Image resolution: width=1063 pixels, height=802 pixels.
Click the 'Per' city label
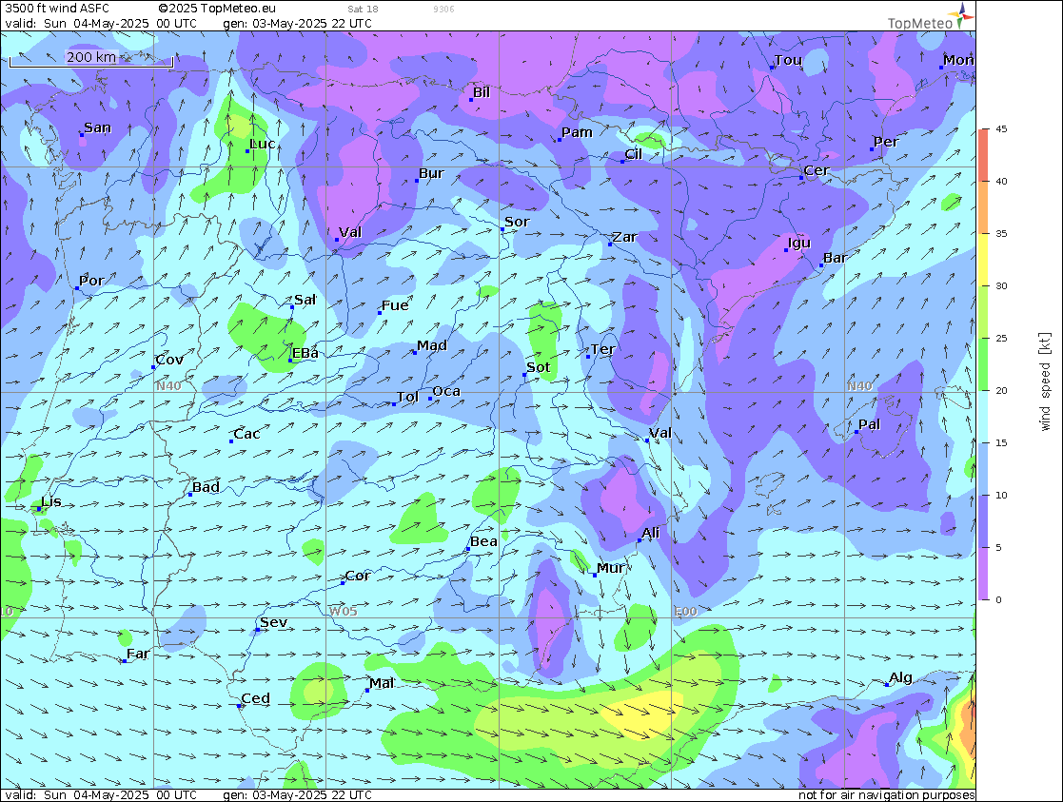[885, 142]
